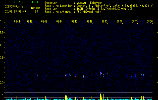
Task: Click the 0.8 kHz axis label
Action: tap(2, 70)
